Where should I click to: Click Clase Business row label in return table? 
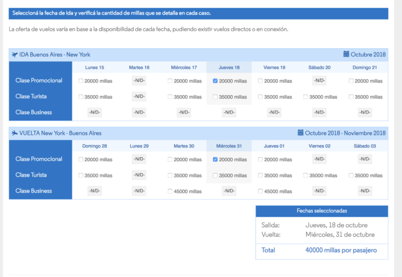pos(34,191)
